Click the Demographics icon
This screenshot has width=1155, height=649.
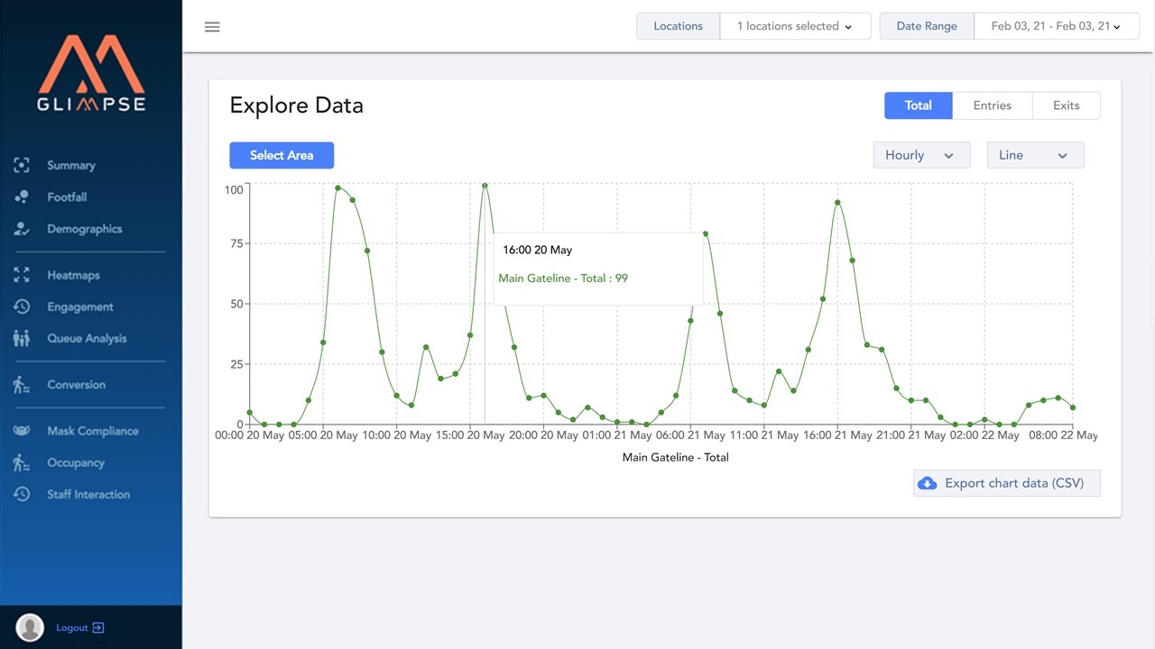21,229
